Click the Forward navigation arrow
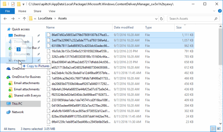The height and width of the screenshot is (132, 223). pos(13,19)
